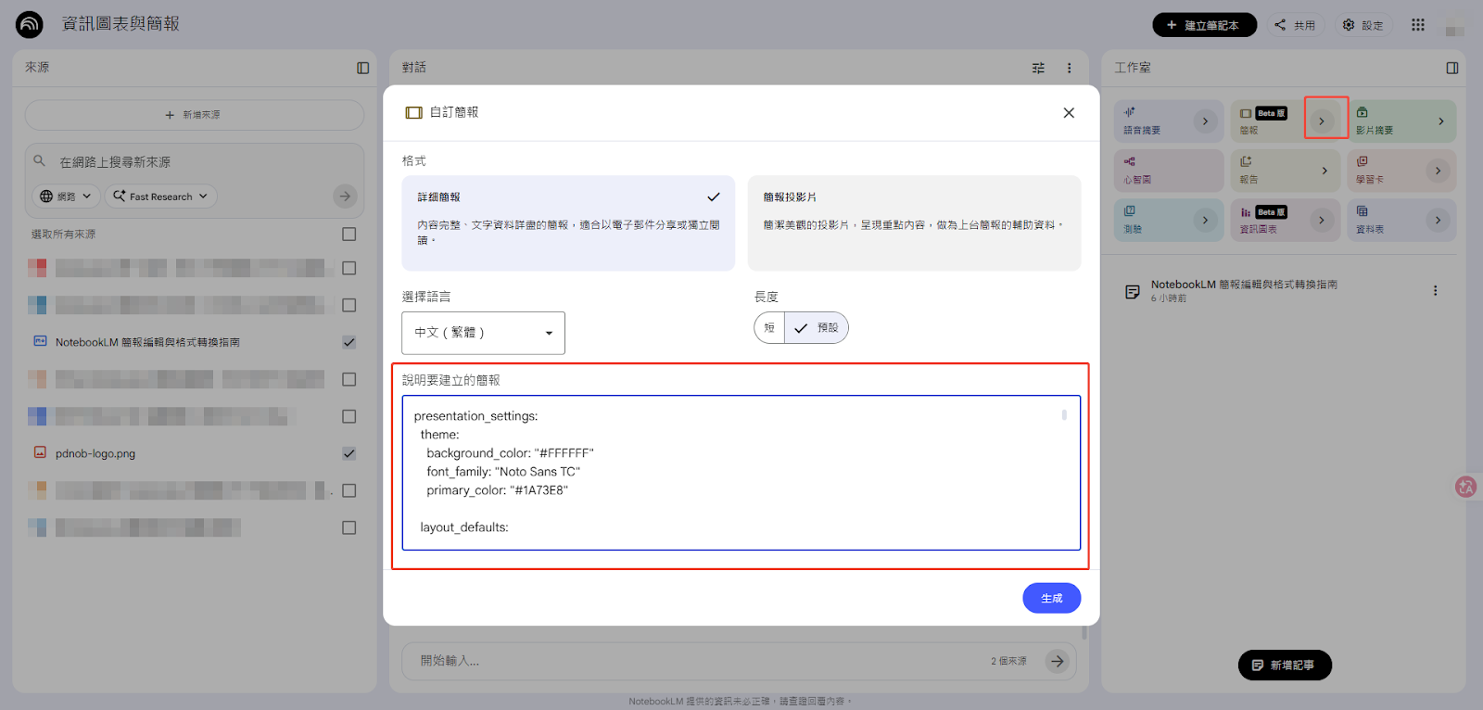This screenshot has width=1483, height=710.
Task: Expand 資訊圖表 options chevron
Action: tap(1322, 220)
